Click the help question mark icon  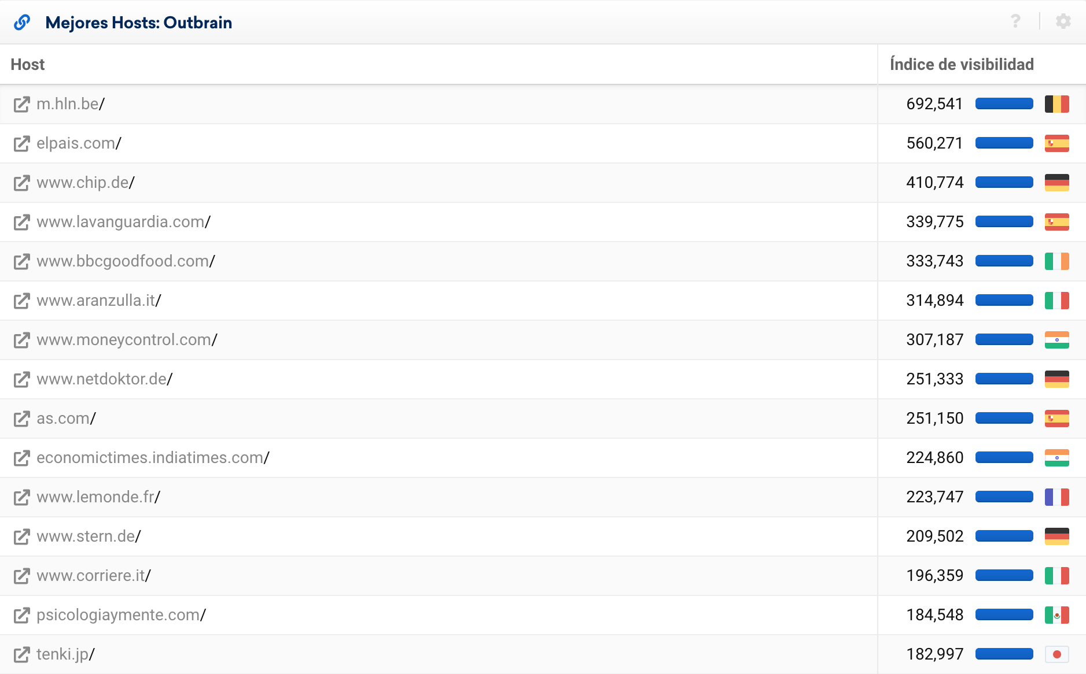[x=1015, y=21]
